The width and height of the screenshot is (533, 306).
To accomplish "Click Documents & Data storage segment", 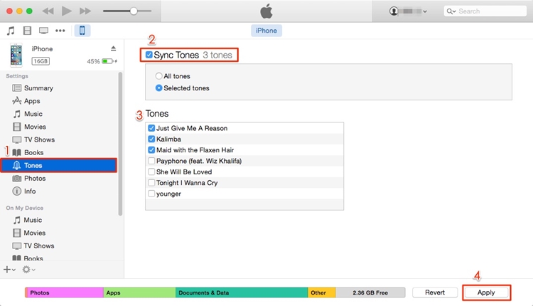I will tap(242, 292).
